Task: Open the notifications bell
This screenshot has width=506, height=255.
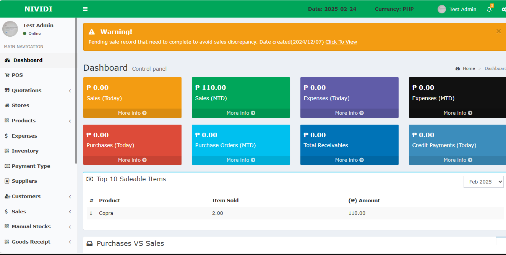Action: click(x=489, y=9)
